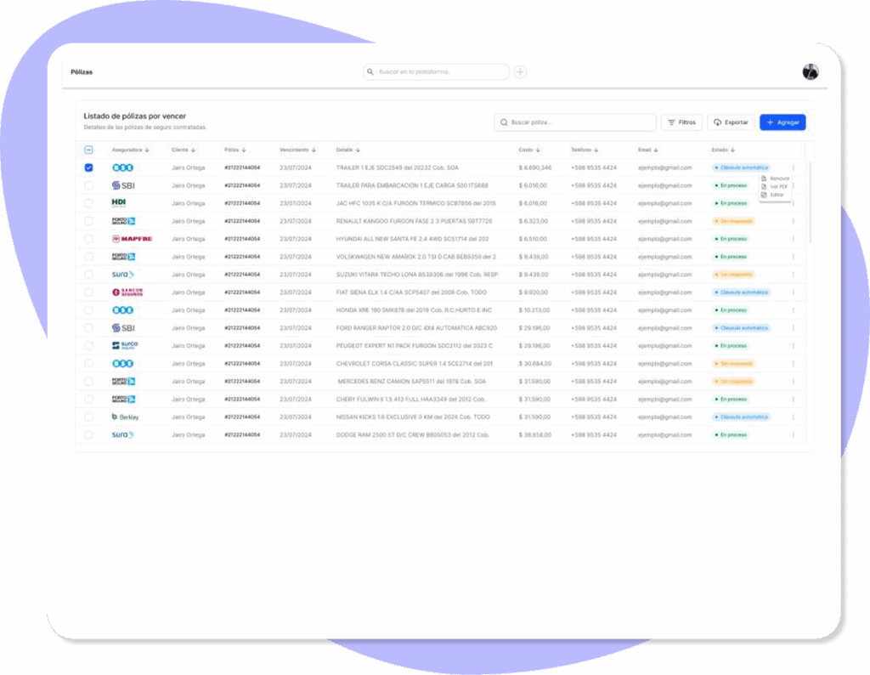This screenshot has width=870, height=675.
Task: Uncheck the selected first row checkbox
Action: [x=89, y=167]
